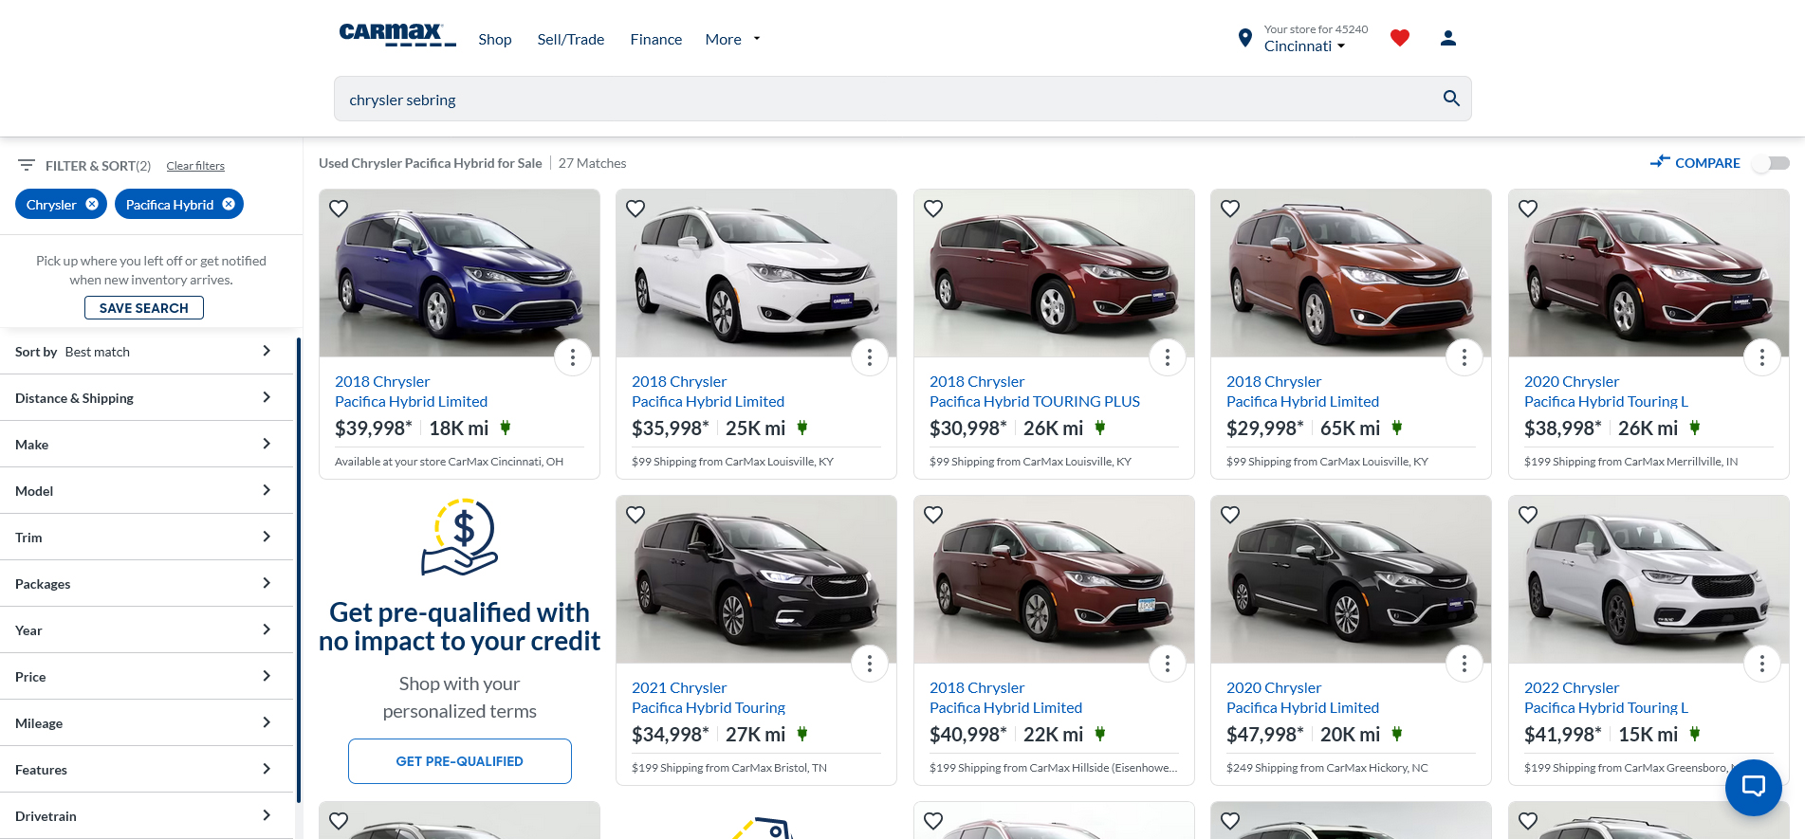Click the compare arrows icon

[1660, 162]
